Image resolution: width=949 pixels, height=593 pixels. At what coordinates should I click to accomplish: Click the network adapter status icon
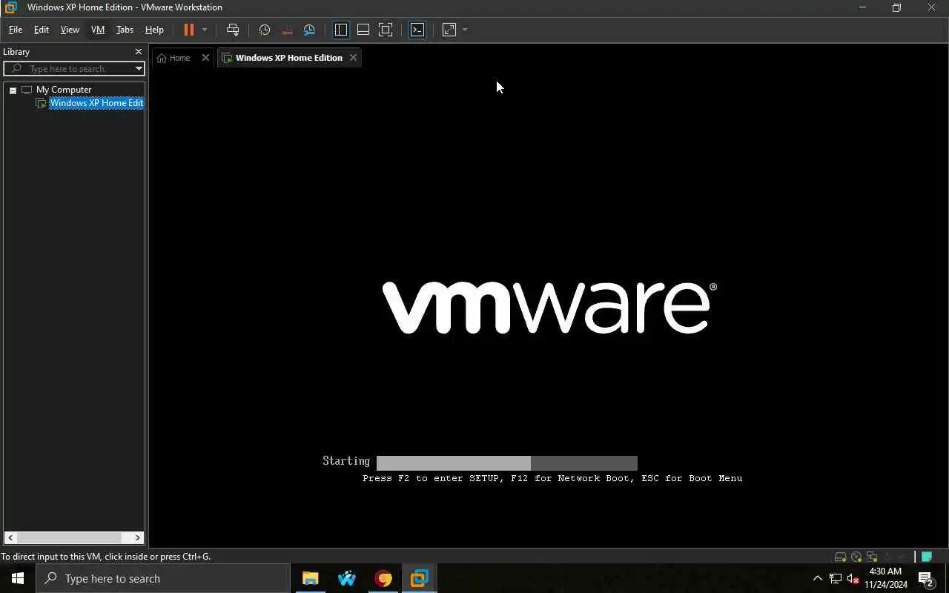[x=872, y=557]
